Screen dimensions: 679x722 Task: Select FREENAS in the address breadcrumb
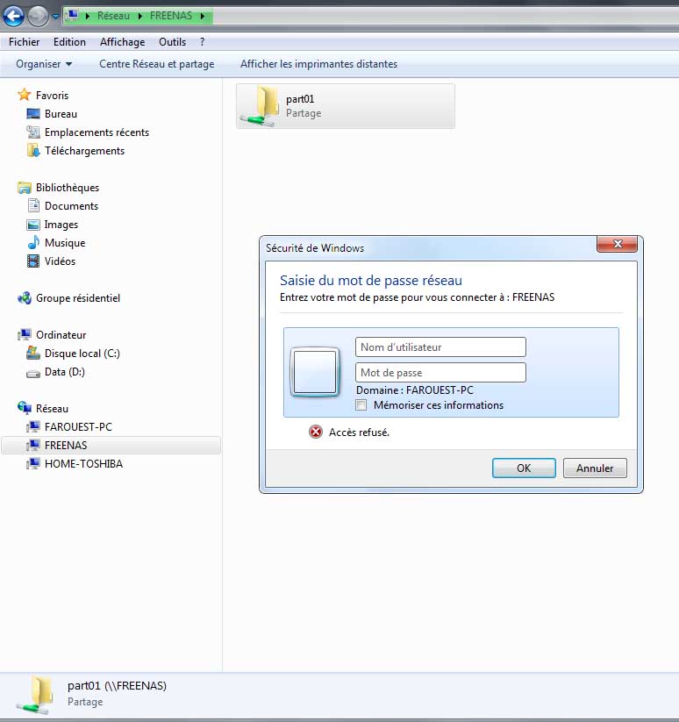click(171, 16)
